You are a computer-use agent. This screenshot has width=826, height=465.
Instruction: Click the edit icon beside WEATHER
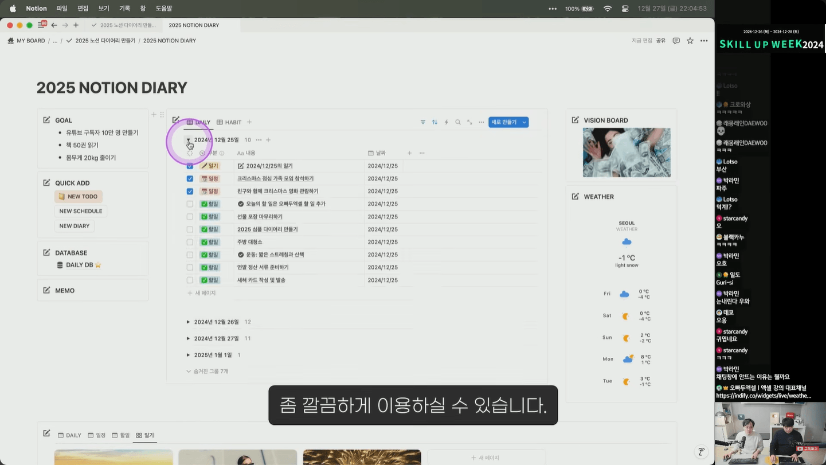575,197
